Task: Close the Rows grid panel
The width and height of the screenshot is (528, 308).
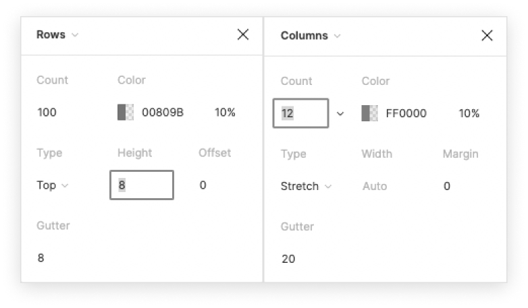Action: [x=243, y=35]
